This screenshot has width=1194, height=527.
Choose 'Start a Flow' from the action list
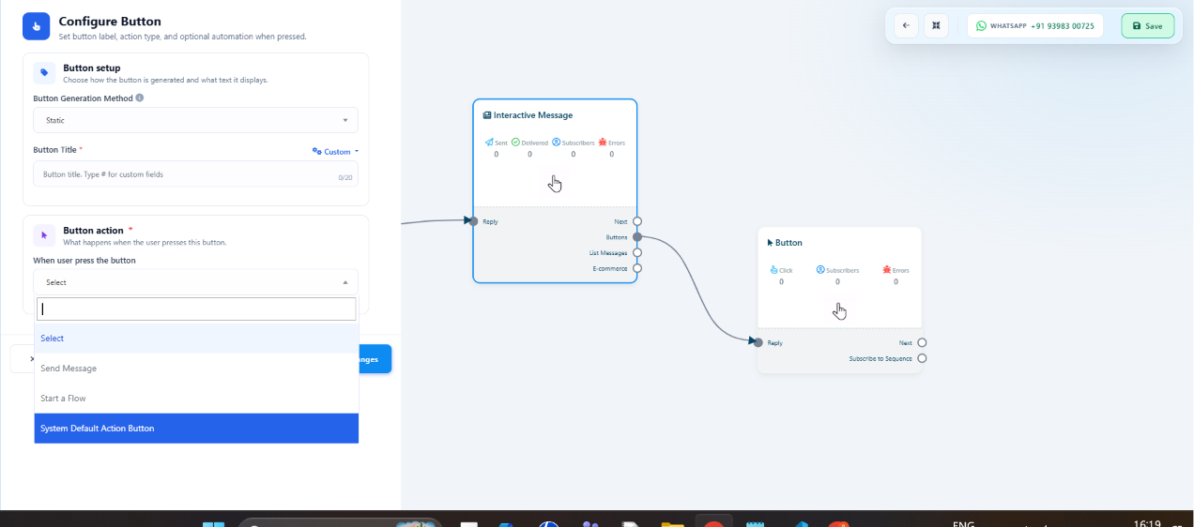[x=196, y=399]
